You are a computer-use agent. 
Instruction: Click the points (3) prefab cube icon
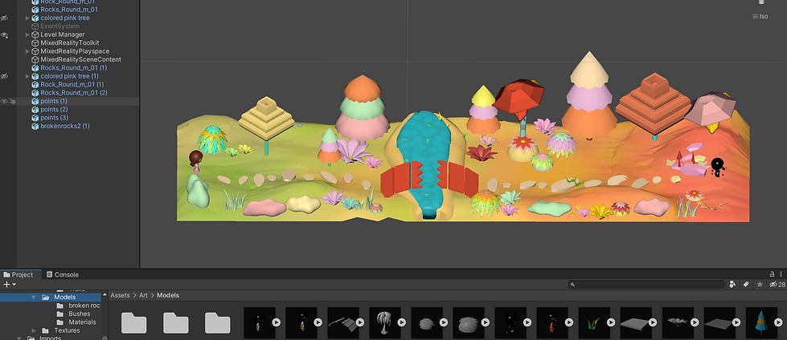pos(35,118)
